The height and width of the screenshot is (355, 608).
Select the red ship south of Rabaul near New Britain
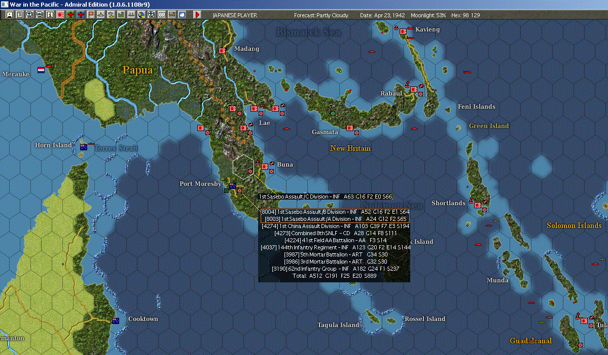tap(414, 128)
